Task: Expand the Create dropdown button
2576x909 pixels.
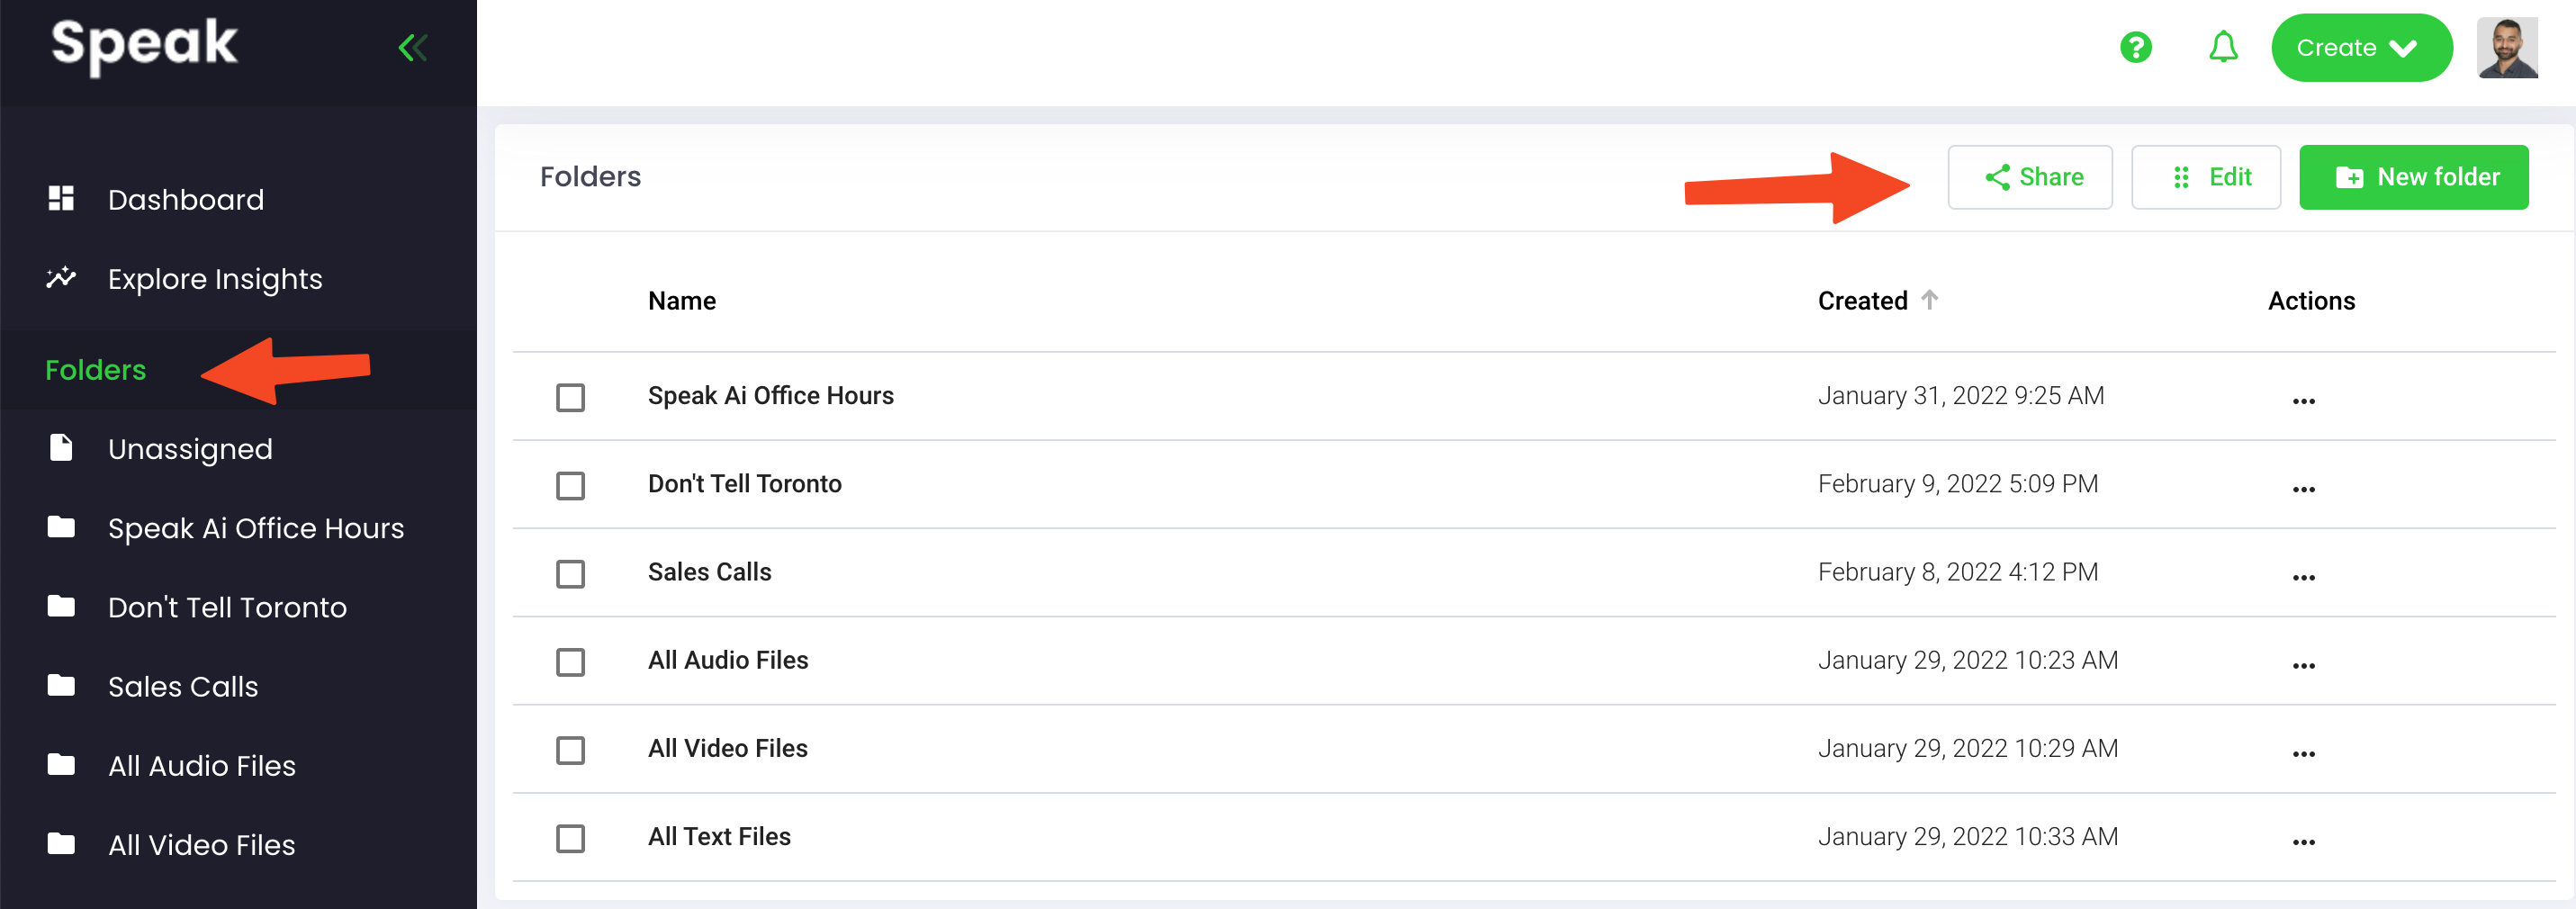Action: click(2361, 47)
